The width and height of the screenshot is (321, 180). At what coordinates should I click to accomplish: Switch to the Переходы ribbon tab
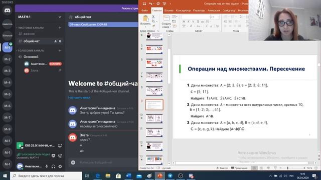click(x=199, y=10)
